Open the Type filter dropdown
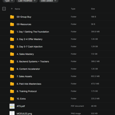The height and width of the screenshot is (115, 115). [x=9, y=1]
